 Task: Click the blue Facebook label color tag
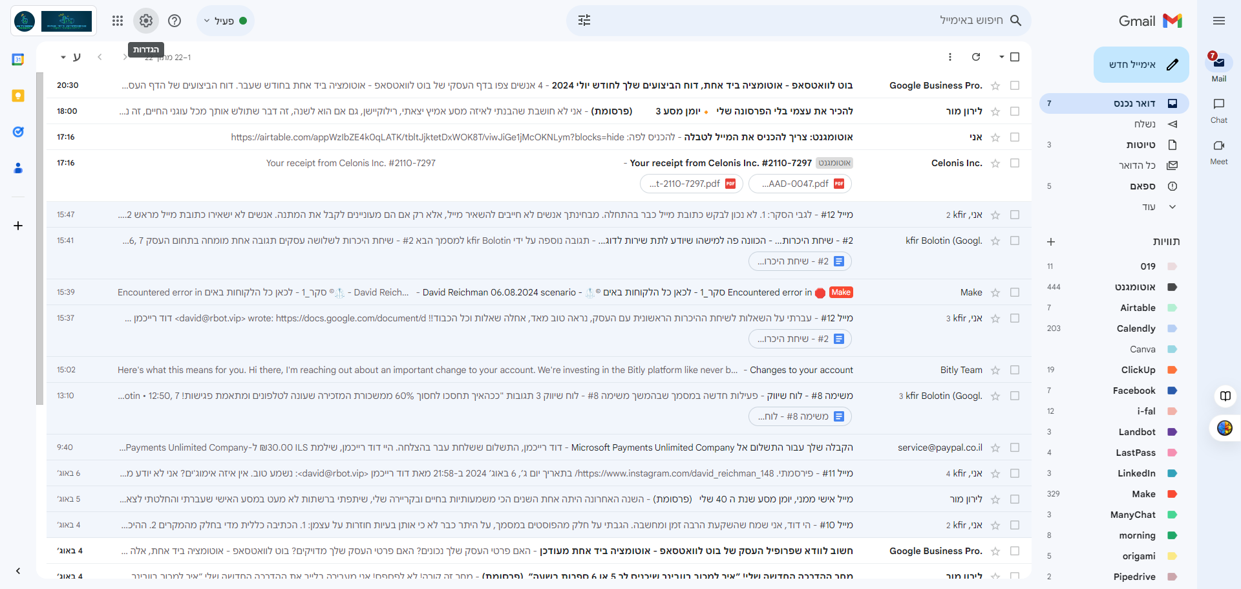pyautogui.click(x=1172, y=391)
